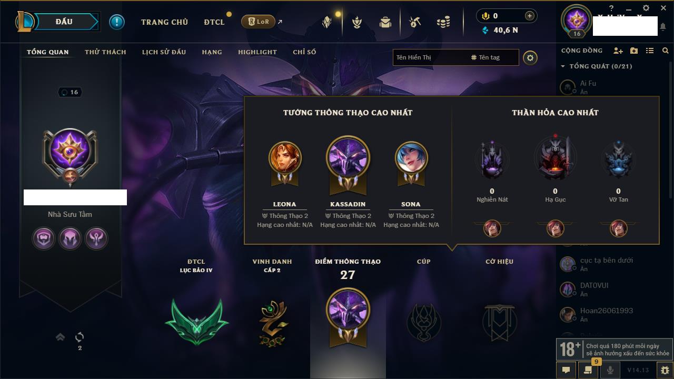
Task: Open the Store coins icon
Action: [443, 22]
